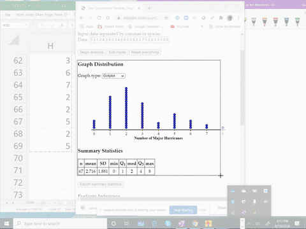Choose the Reset everything button
Image resolution: width=306 pixels, height=229 pixels.
click(145, 52)
